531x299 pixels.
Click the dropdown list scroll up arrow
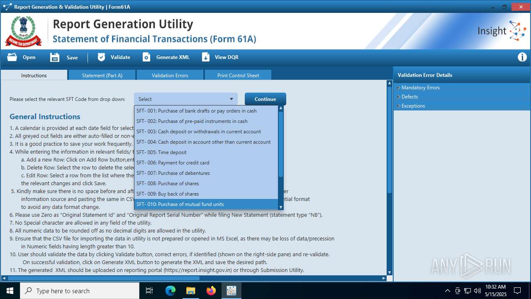point(281,108)
